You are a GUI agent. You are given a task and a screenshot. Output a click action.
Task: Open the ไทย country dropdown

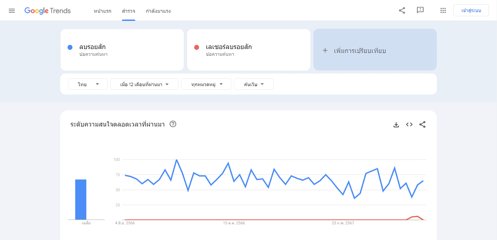(x=88, y=84)
